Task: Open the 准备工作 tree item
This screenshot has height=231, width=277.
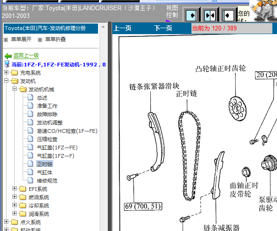Action: coord(47,106)
